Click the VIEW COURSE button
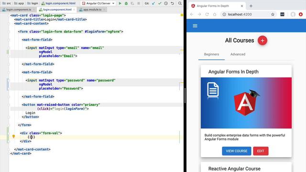The image size is (306, 172). click(237, 151)
